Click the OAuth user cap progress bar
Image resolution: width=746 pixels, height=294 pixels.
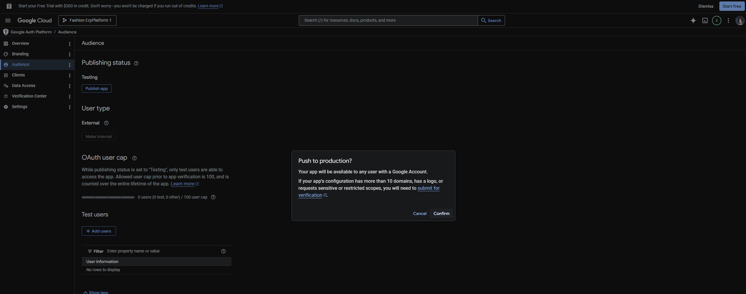pyautogui.click(x=108, y=197)
